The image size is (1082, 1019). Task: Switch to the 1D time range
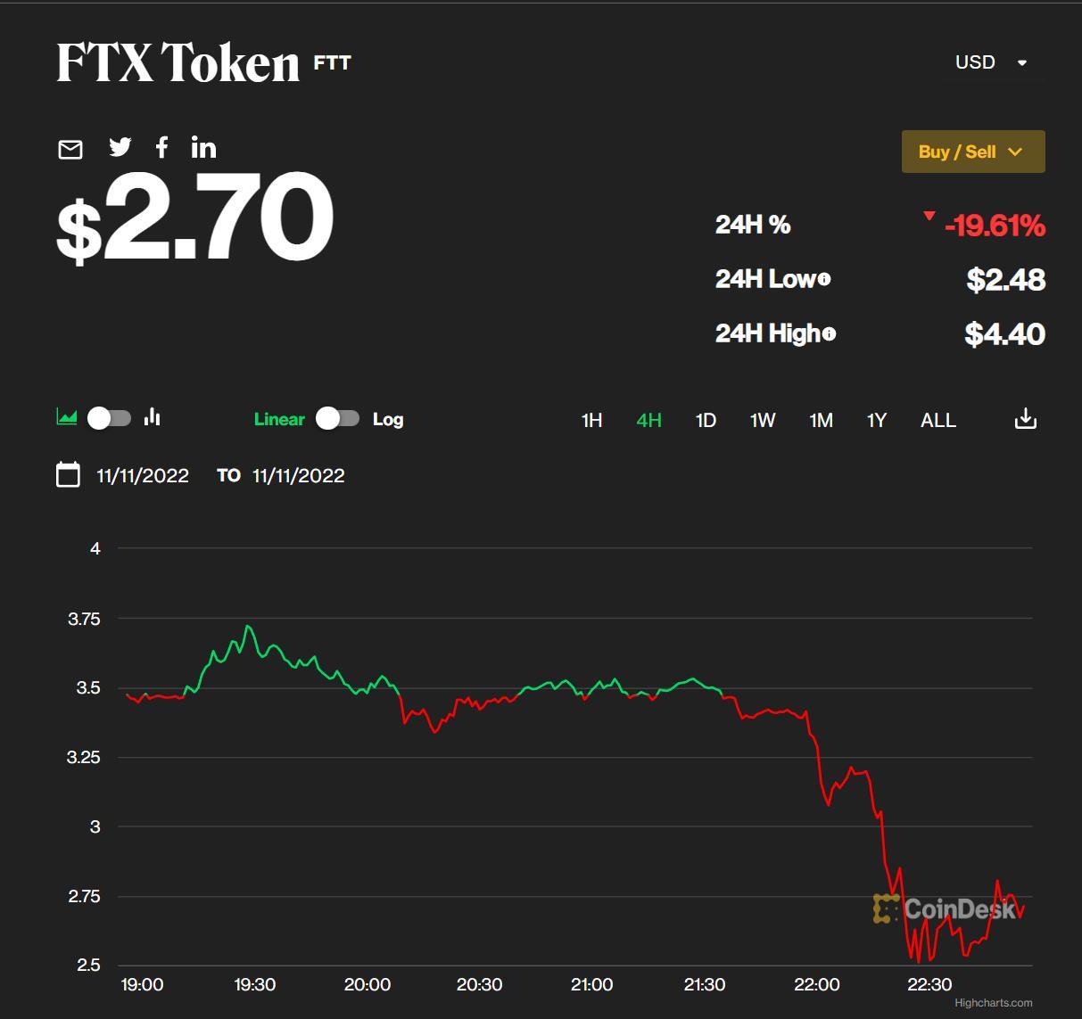click(x=706, y=420)
